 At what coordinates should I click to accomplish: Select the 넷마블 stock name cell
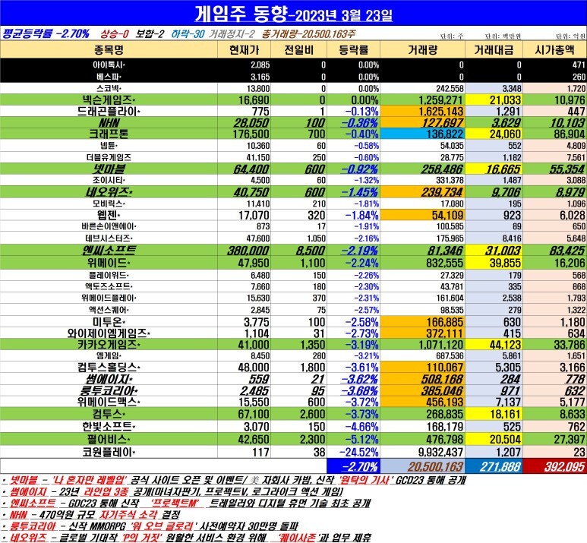(x=109, y=169)
